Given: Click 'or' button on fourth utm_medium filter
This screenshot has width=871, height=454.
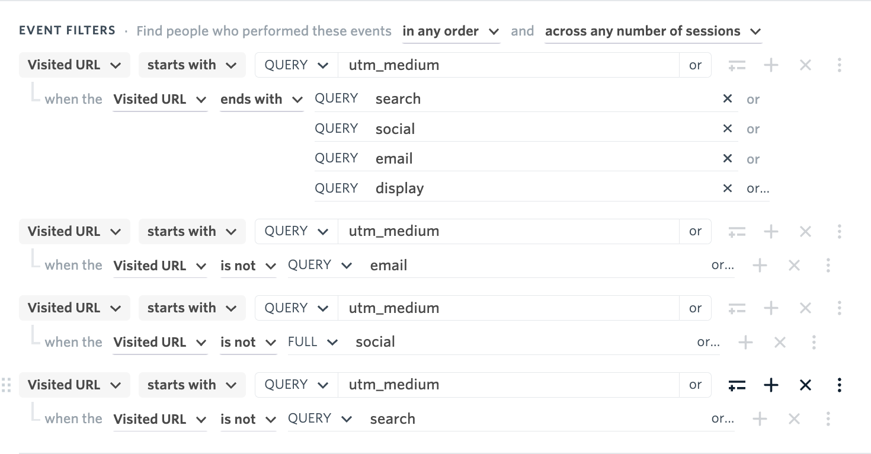Looking at the screenshot, I should [x=695, y=385].
